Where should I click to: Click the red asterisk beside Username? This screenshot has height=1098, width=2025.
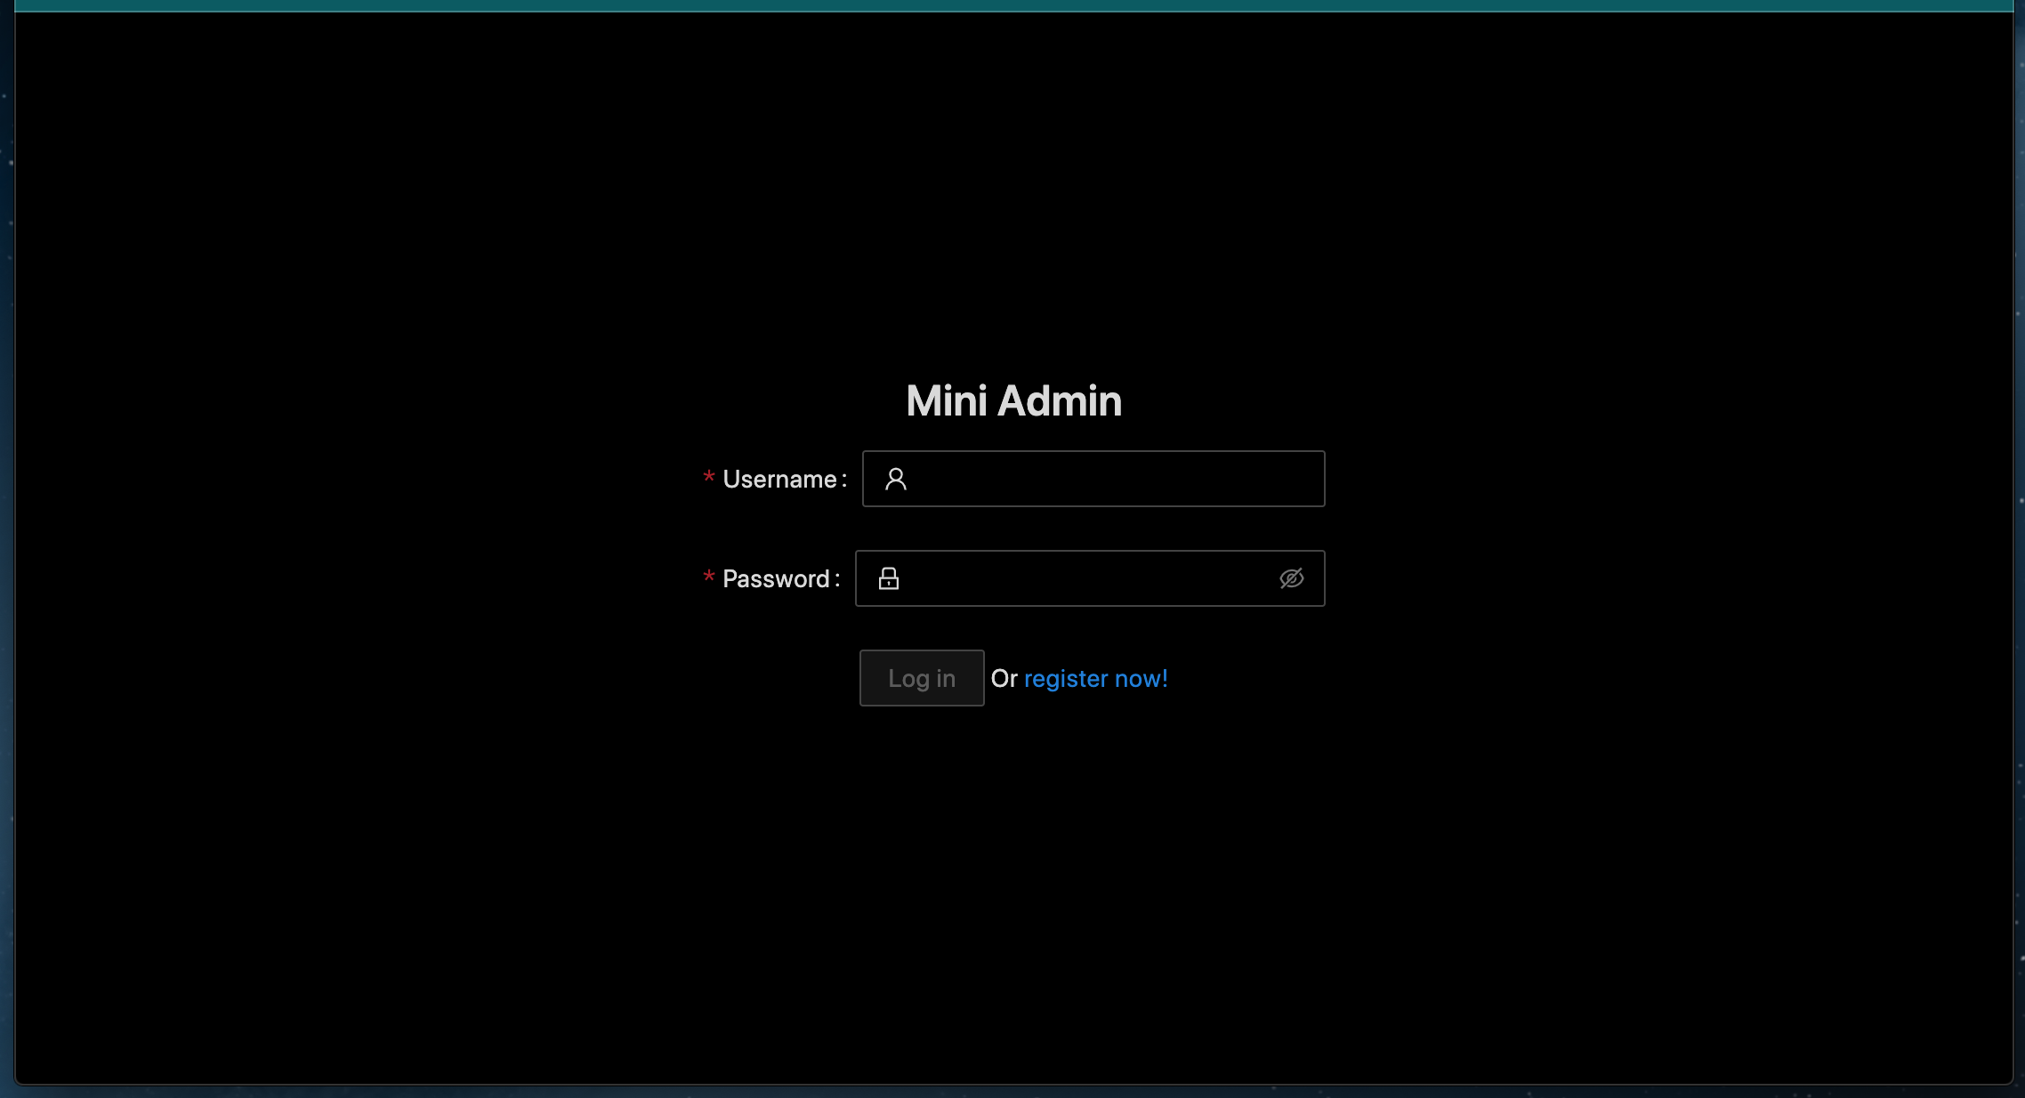[709, 478]
